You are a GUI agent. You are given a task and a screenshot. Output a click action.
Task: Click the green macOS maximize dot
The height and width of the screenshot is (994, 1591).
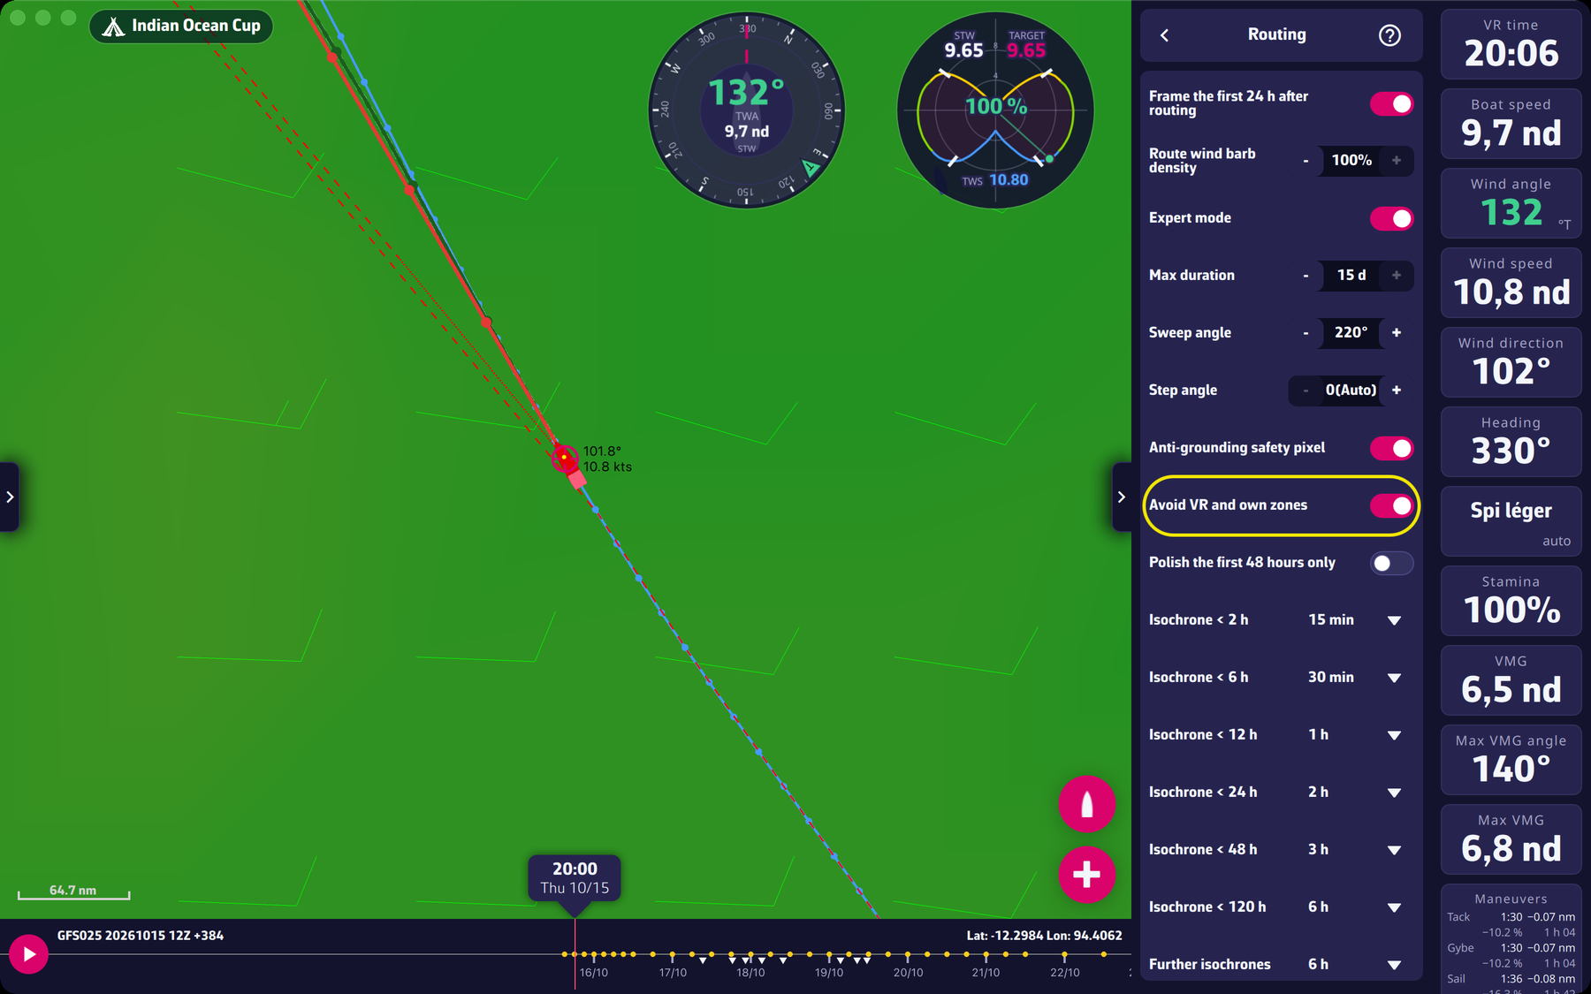68,18
